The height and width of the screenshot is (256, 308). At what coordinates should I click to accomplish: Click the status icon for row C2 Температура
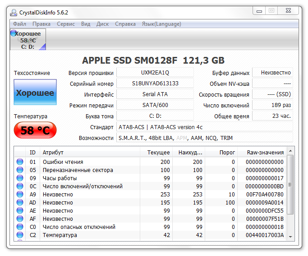coord(20,235)
